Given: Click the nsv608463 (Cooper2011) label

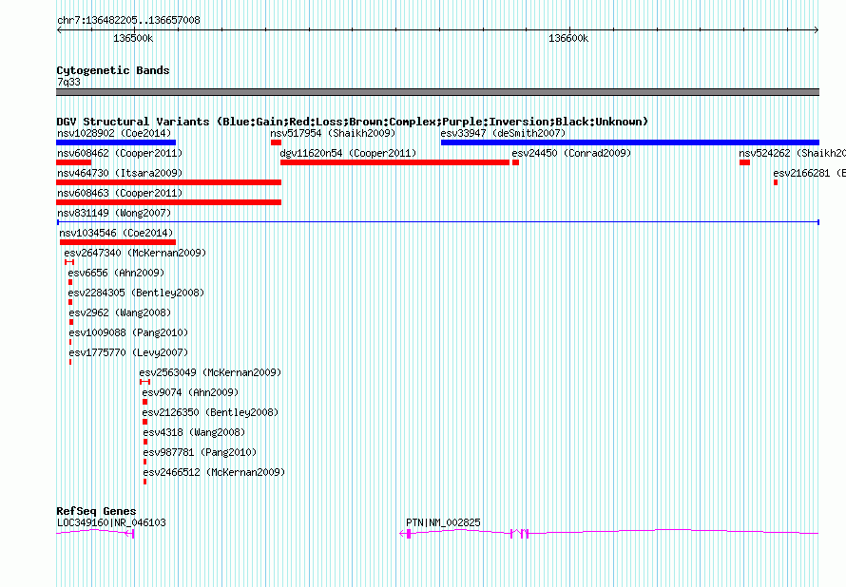Looking at the screenshot, I should click(120, 193).
